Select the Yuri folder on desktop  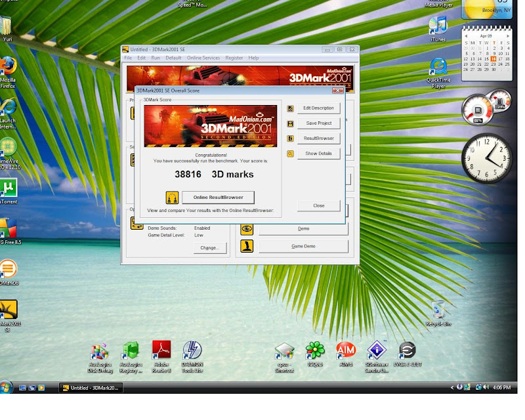pyautogui.click(x=7, y=29)
